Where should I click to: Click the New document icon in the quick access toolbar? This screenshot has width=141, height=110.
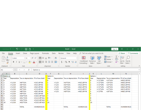30,49
